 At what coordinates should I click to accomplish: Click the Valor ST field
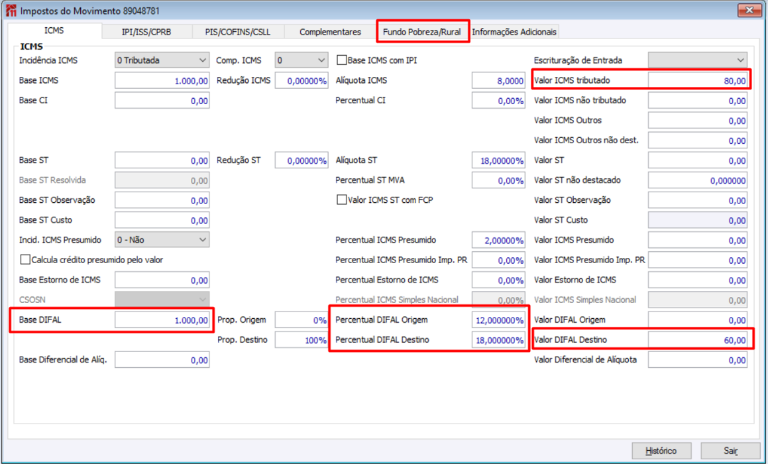click(x=698, y=160)
